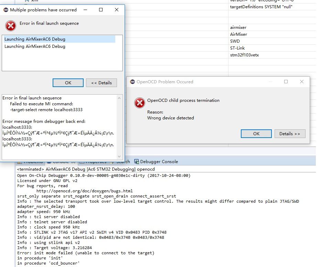Click the 'adapter_nsrst_delay: 100' console line
331x267 pixels.
(46, 206)
